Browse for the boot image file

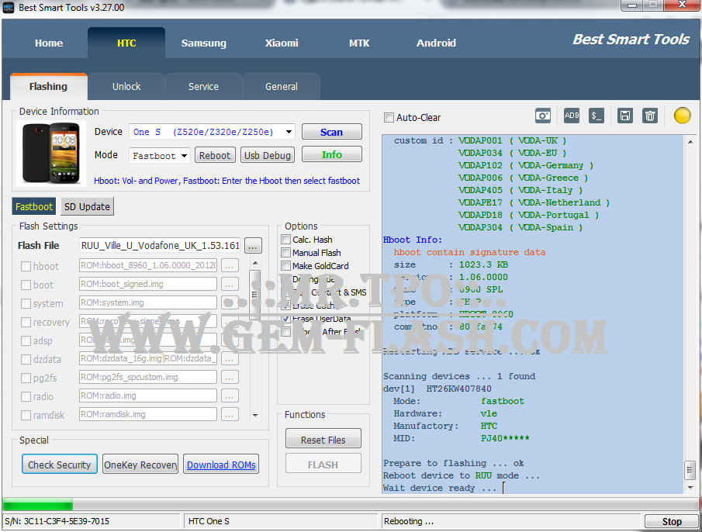pos(230,285)
